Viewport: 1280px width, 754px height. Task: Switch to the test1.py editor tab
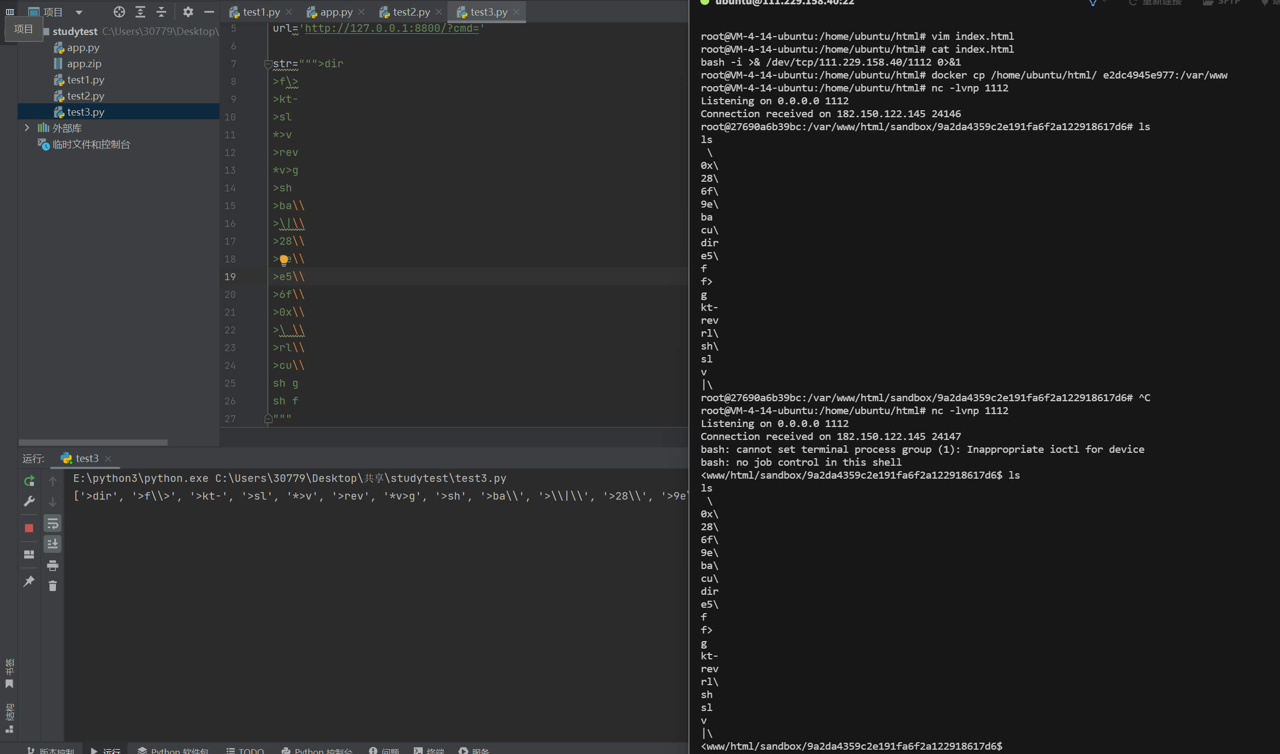(261, 12)
